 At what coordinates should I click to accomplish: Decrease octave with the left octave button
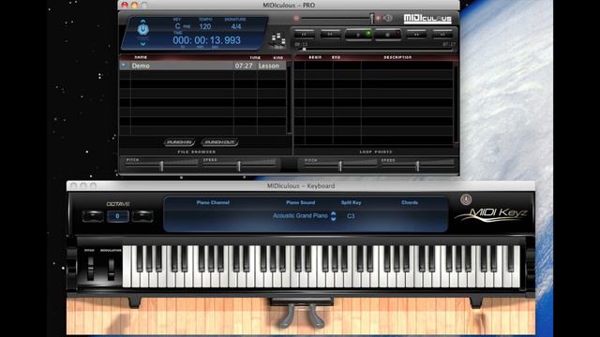(x=93, y=216)
